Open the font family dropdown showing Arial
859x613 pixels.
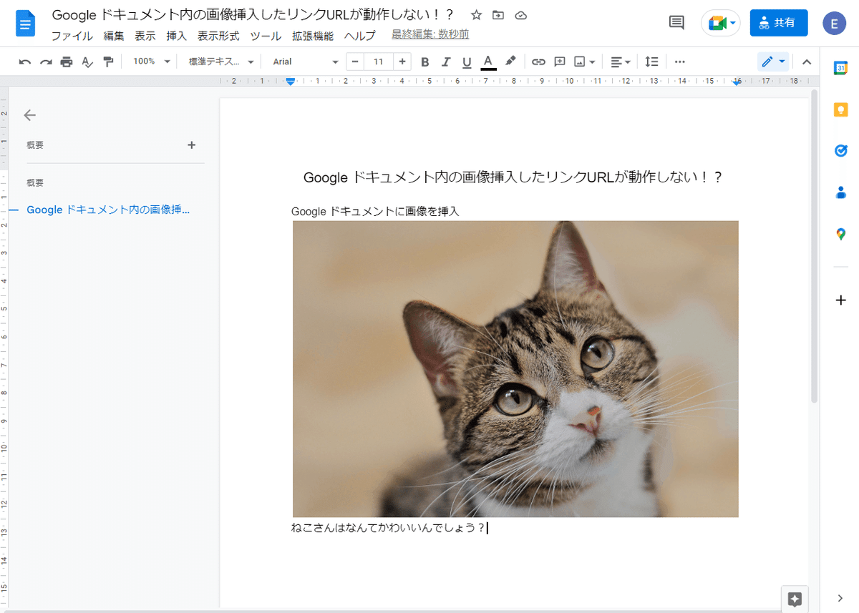pos(304,62)
